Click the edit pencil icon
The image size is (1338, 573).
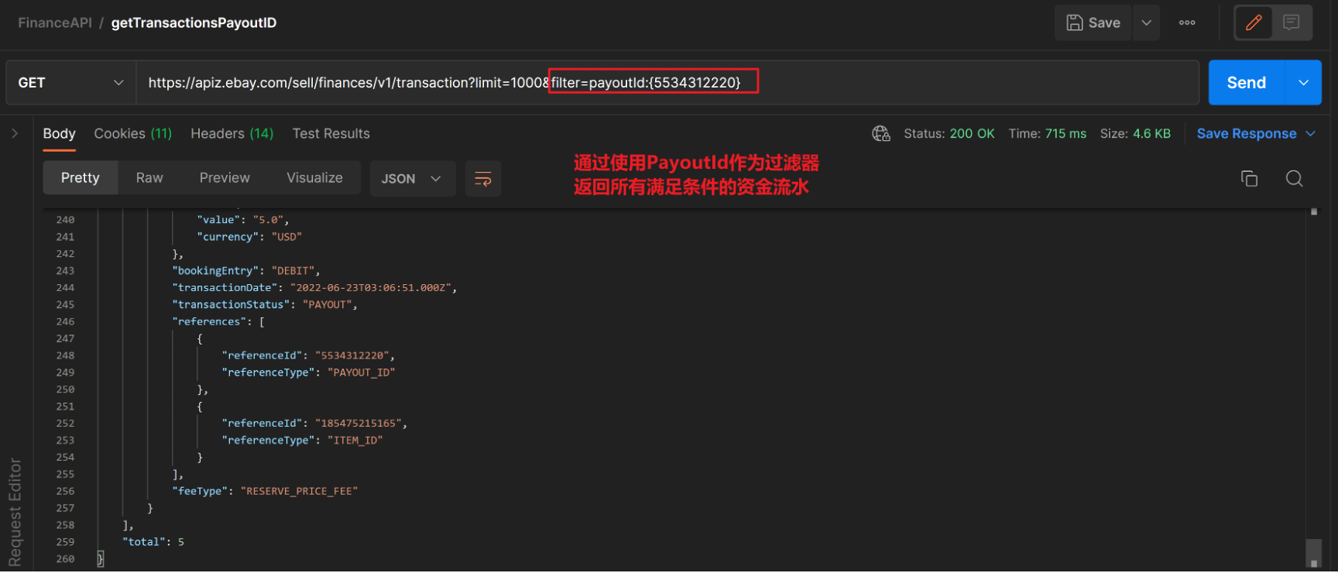coord(1254,22)
